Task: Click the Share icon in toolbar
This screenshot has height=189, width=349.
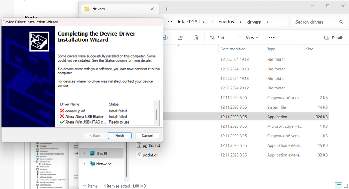Action: coord(180,38)
